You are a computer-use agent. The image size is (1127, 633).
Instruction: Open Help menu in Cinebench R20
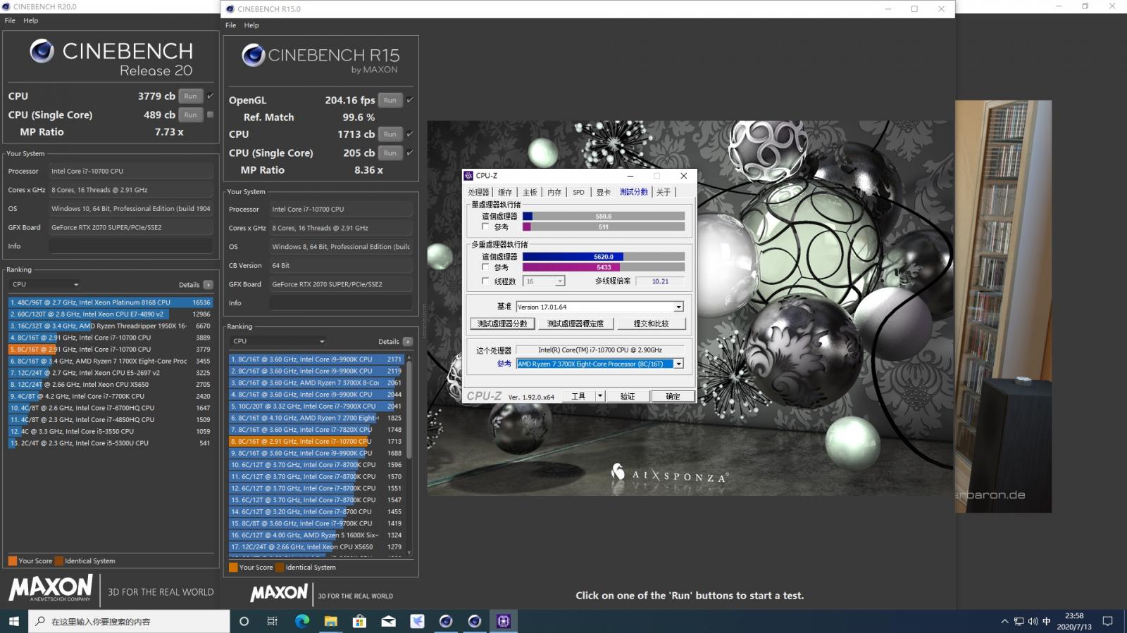[x=30, y=20]
